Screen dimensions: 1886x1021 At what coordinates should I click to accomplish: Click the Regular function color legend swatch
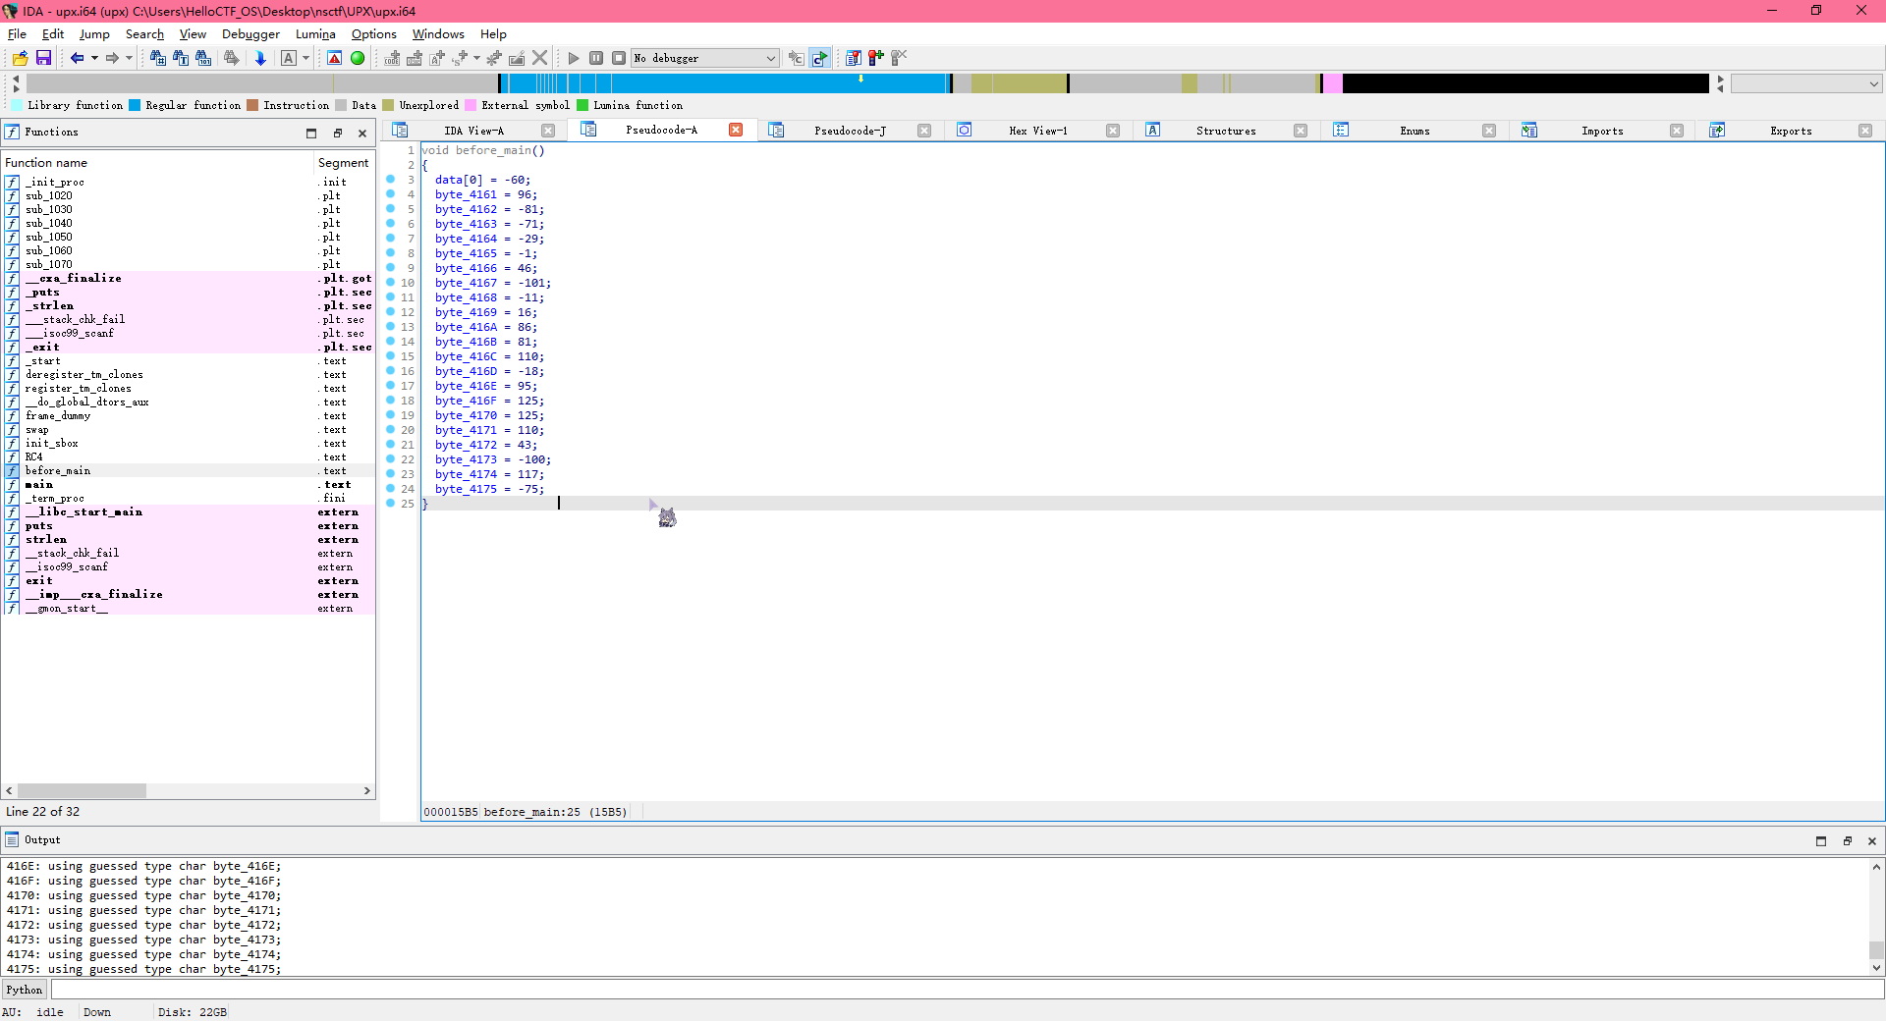(x=136, y=106)
